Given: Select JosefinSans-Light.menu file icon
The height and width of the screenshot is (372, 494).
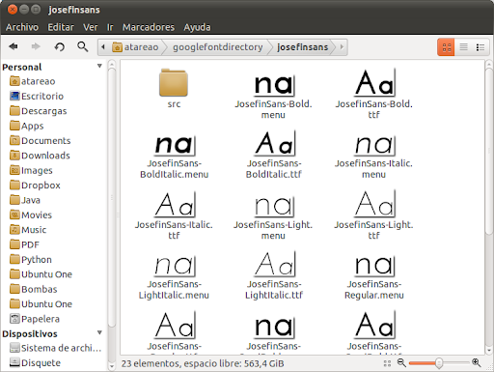Looking at the screenshot, I should pyautogui.click(x=274, y=206).
